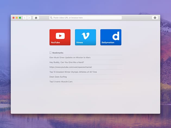Click the magnifier icon in the URL bar
The height and width of the screenshot is (128, 171).
click(51, 18)
